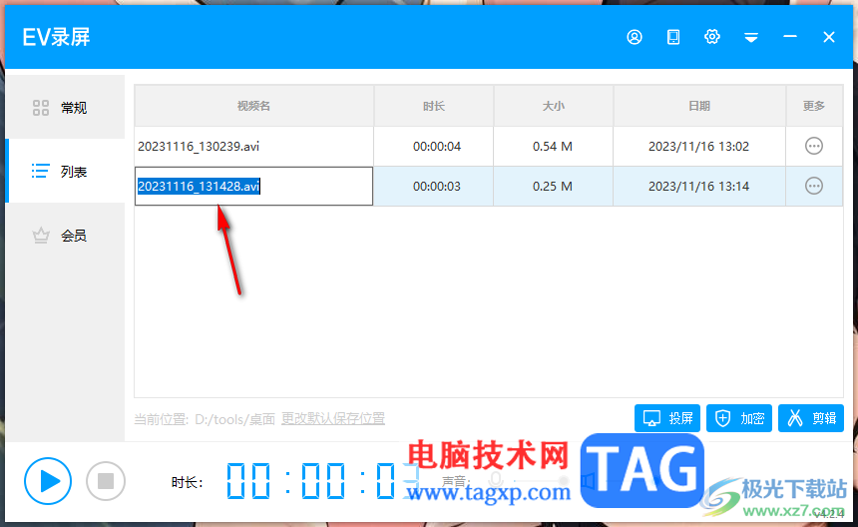Close the EV录屏 window

click(x=829, y=37)
